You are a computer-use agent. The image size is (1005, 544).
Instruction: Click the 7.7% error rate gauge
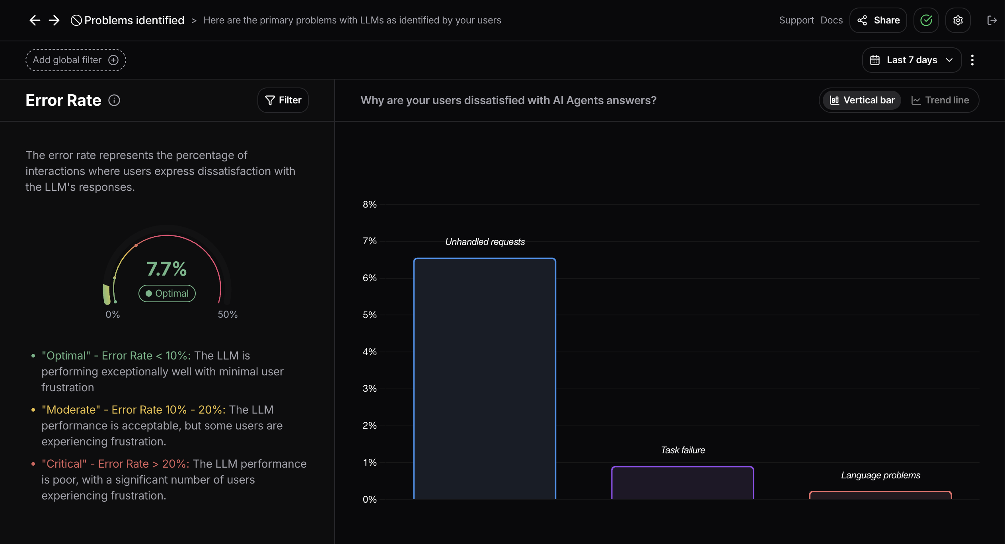[x=167, y=269]
